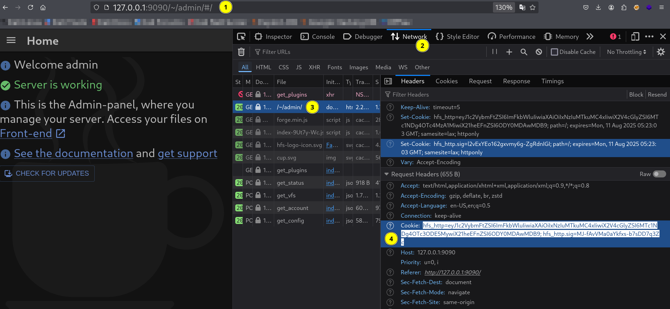Open the No Throttling dropdown

(627, 52)
